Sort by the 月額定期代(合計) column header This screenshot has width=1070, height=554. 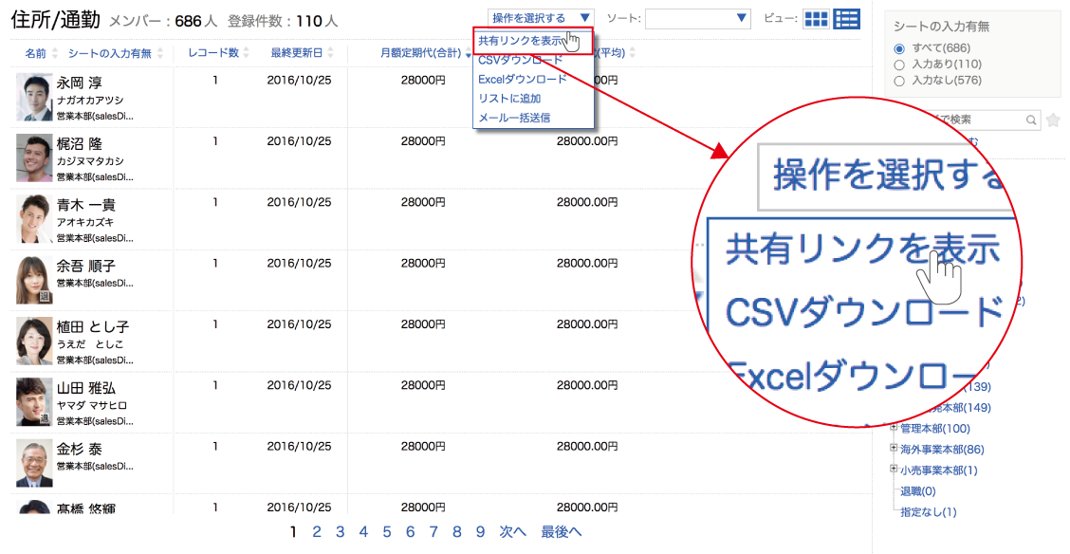coord(421,53)
